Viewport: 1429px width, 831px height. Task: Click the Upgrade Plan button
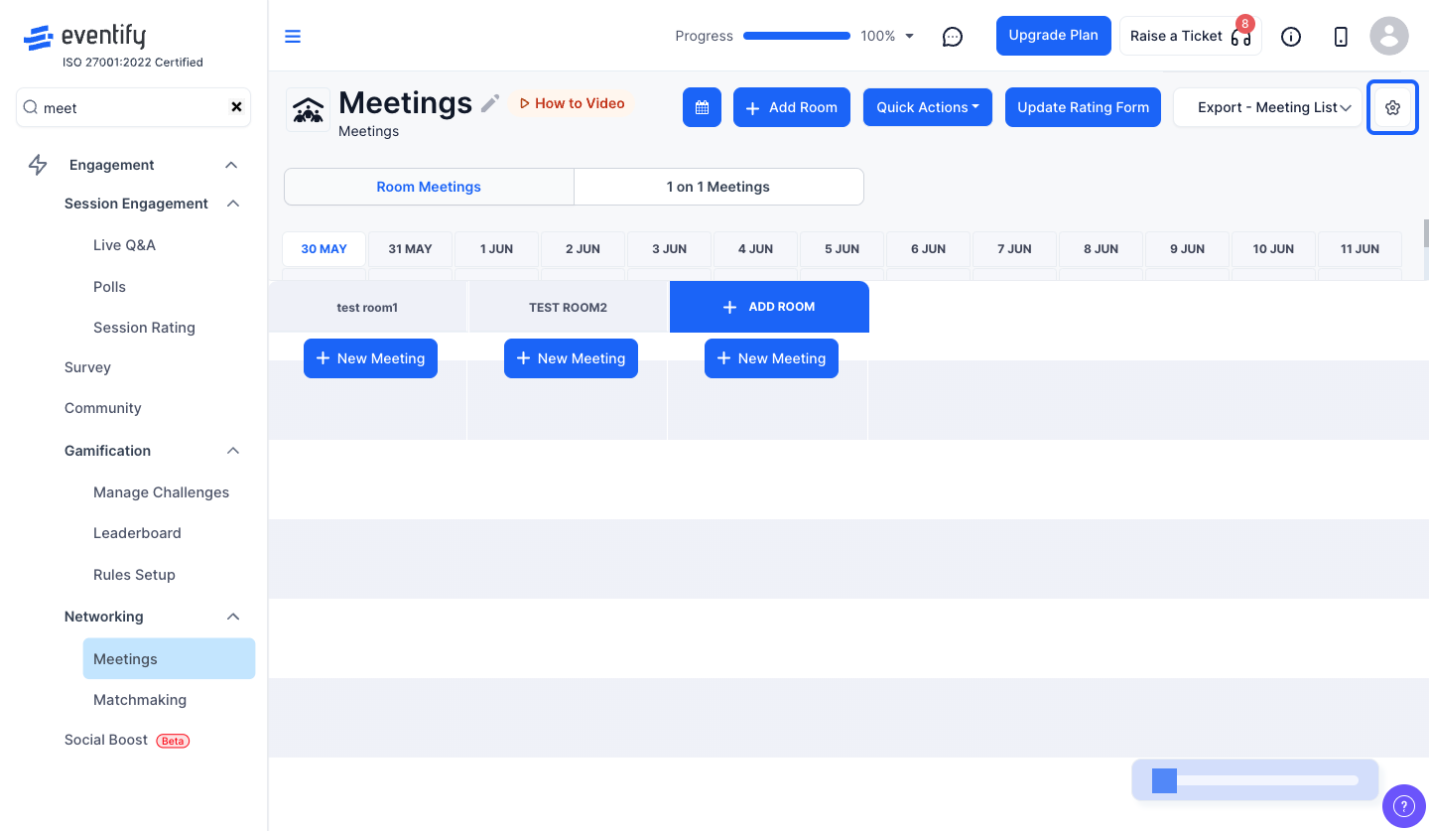(1053, 36)
